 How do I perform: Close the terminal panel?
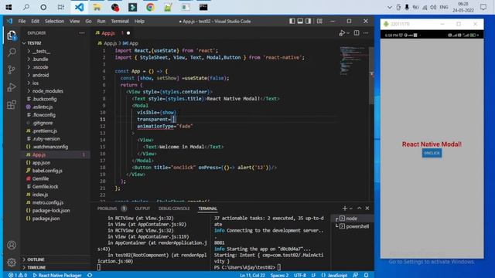(367, 208)
